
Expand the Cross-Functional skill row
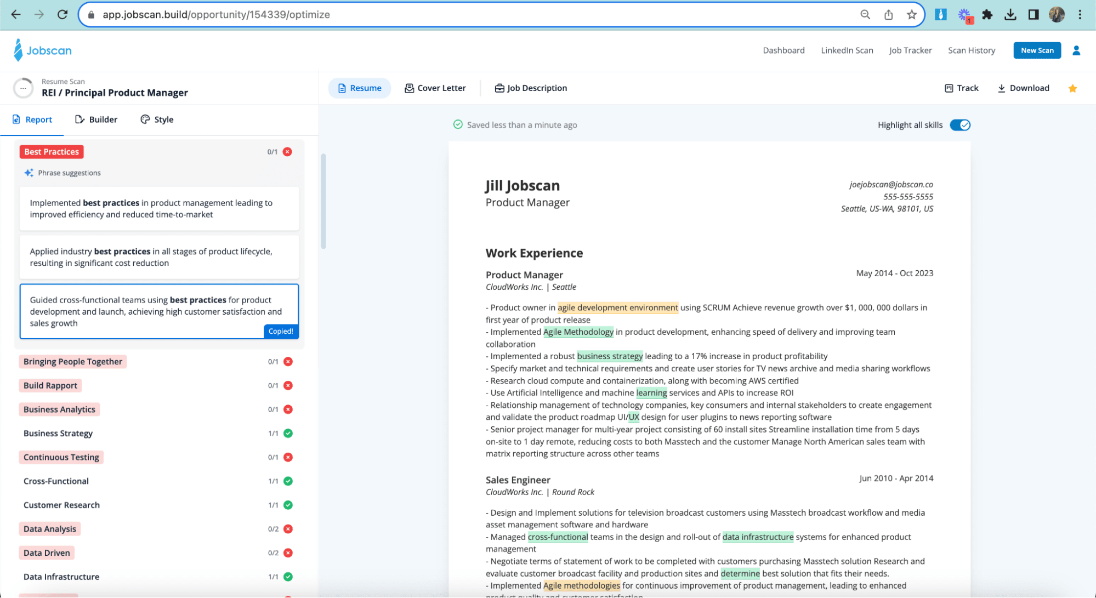click(158, 481)
